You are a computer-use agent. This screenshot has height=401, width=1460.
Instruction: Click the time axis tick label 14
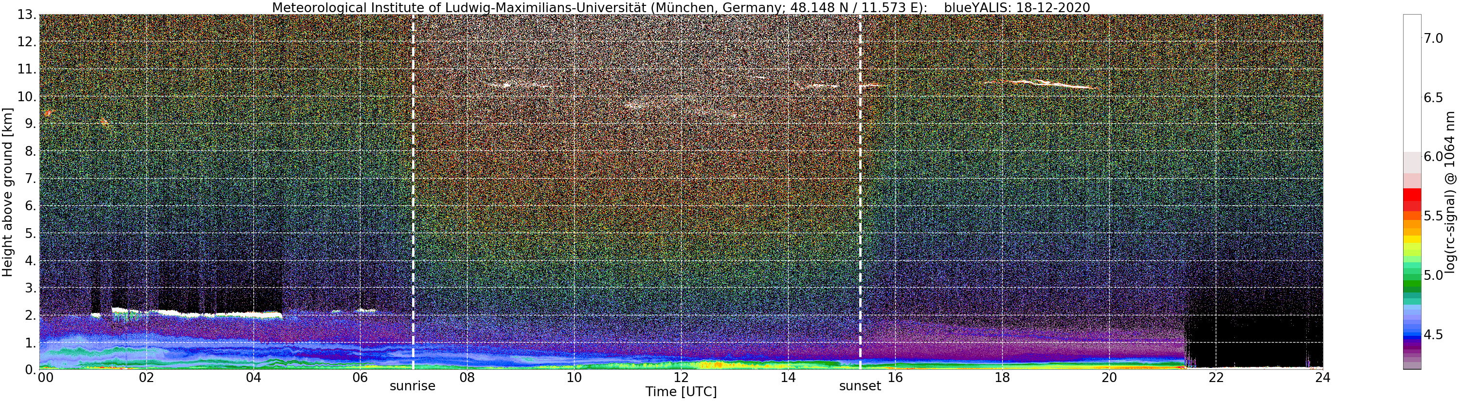click(788, 377)
